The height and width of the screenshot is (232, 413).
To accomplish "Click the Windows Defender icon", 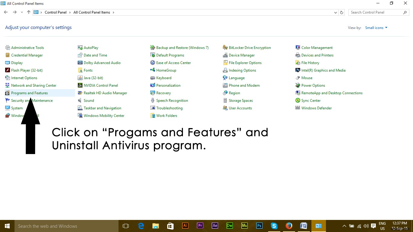I will click(x=298, y=108).
